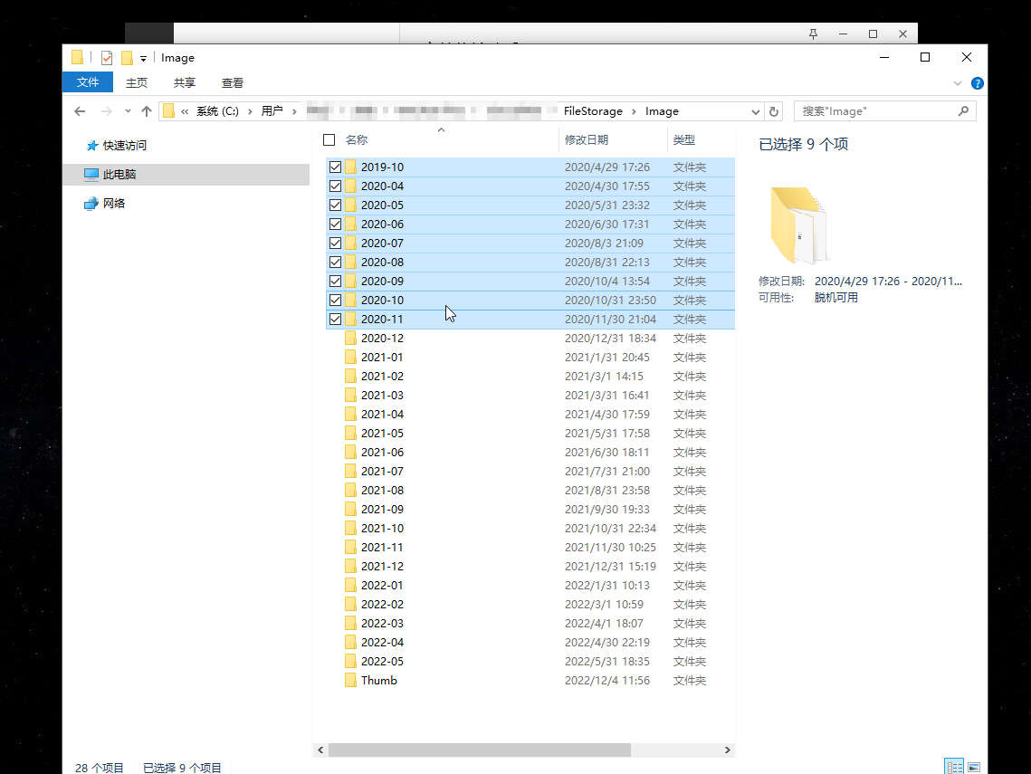Click the Thumb folder icon

pos(350,680)
